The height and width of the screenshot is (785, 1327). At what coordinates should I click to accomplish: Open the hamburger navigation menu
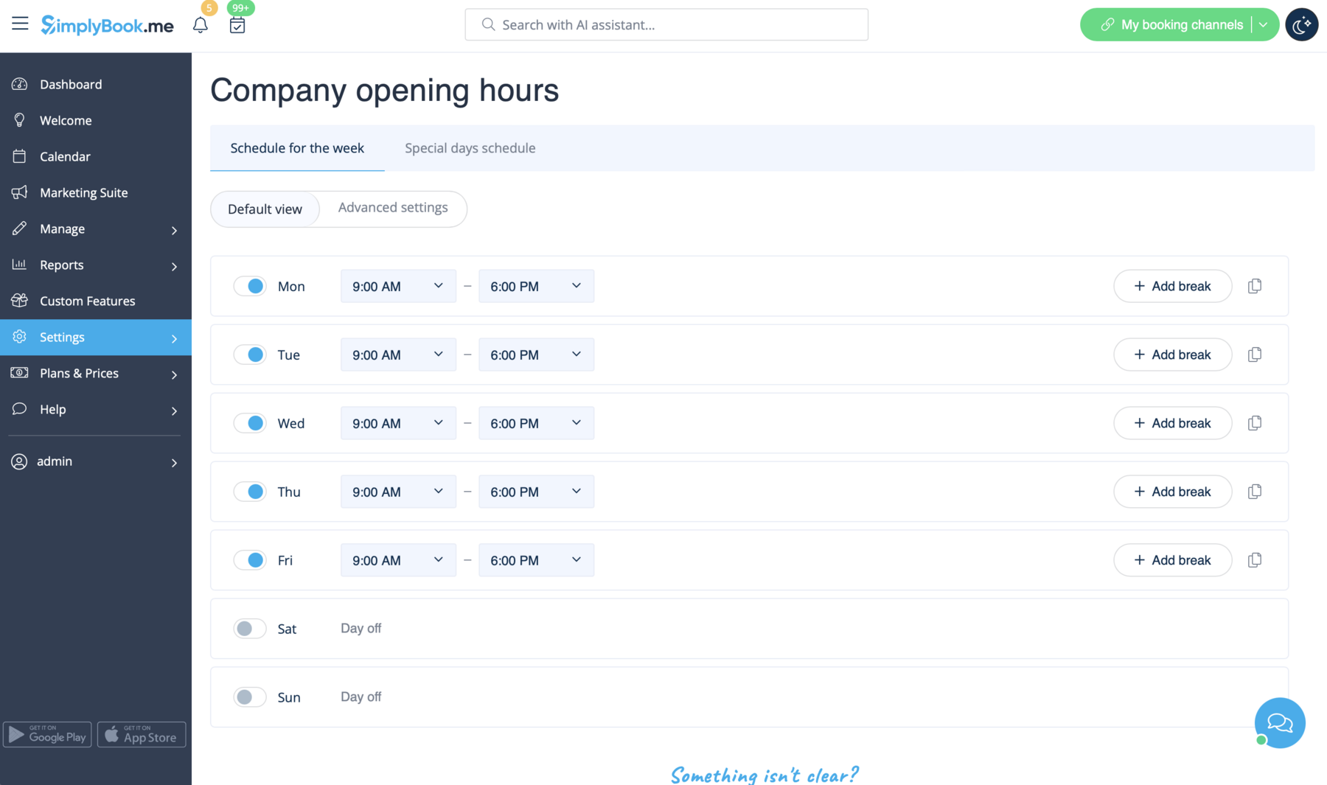tap(20, 24)
